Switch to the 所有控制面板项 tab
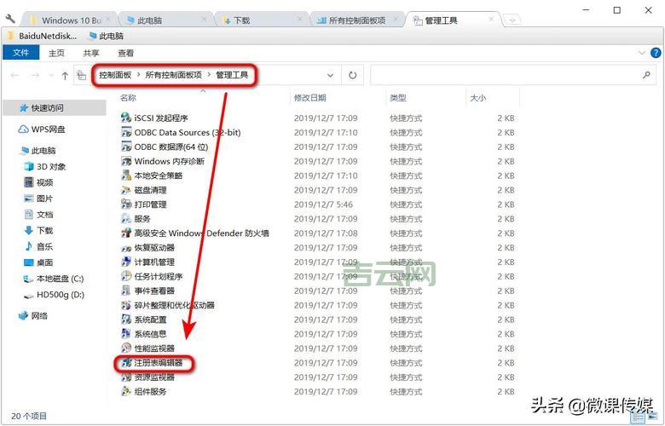This screenshot has width=665, height=426. point(356,20)
